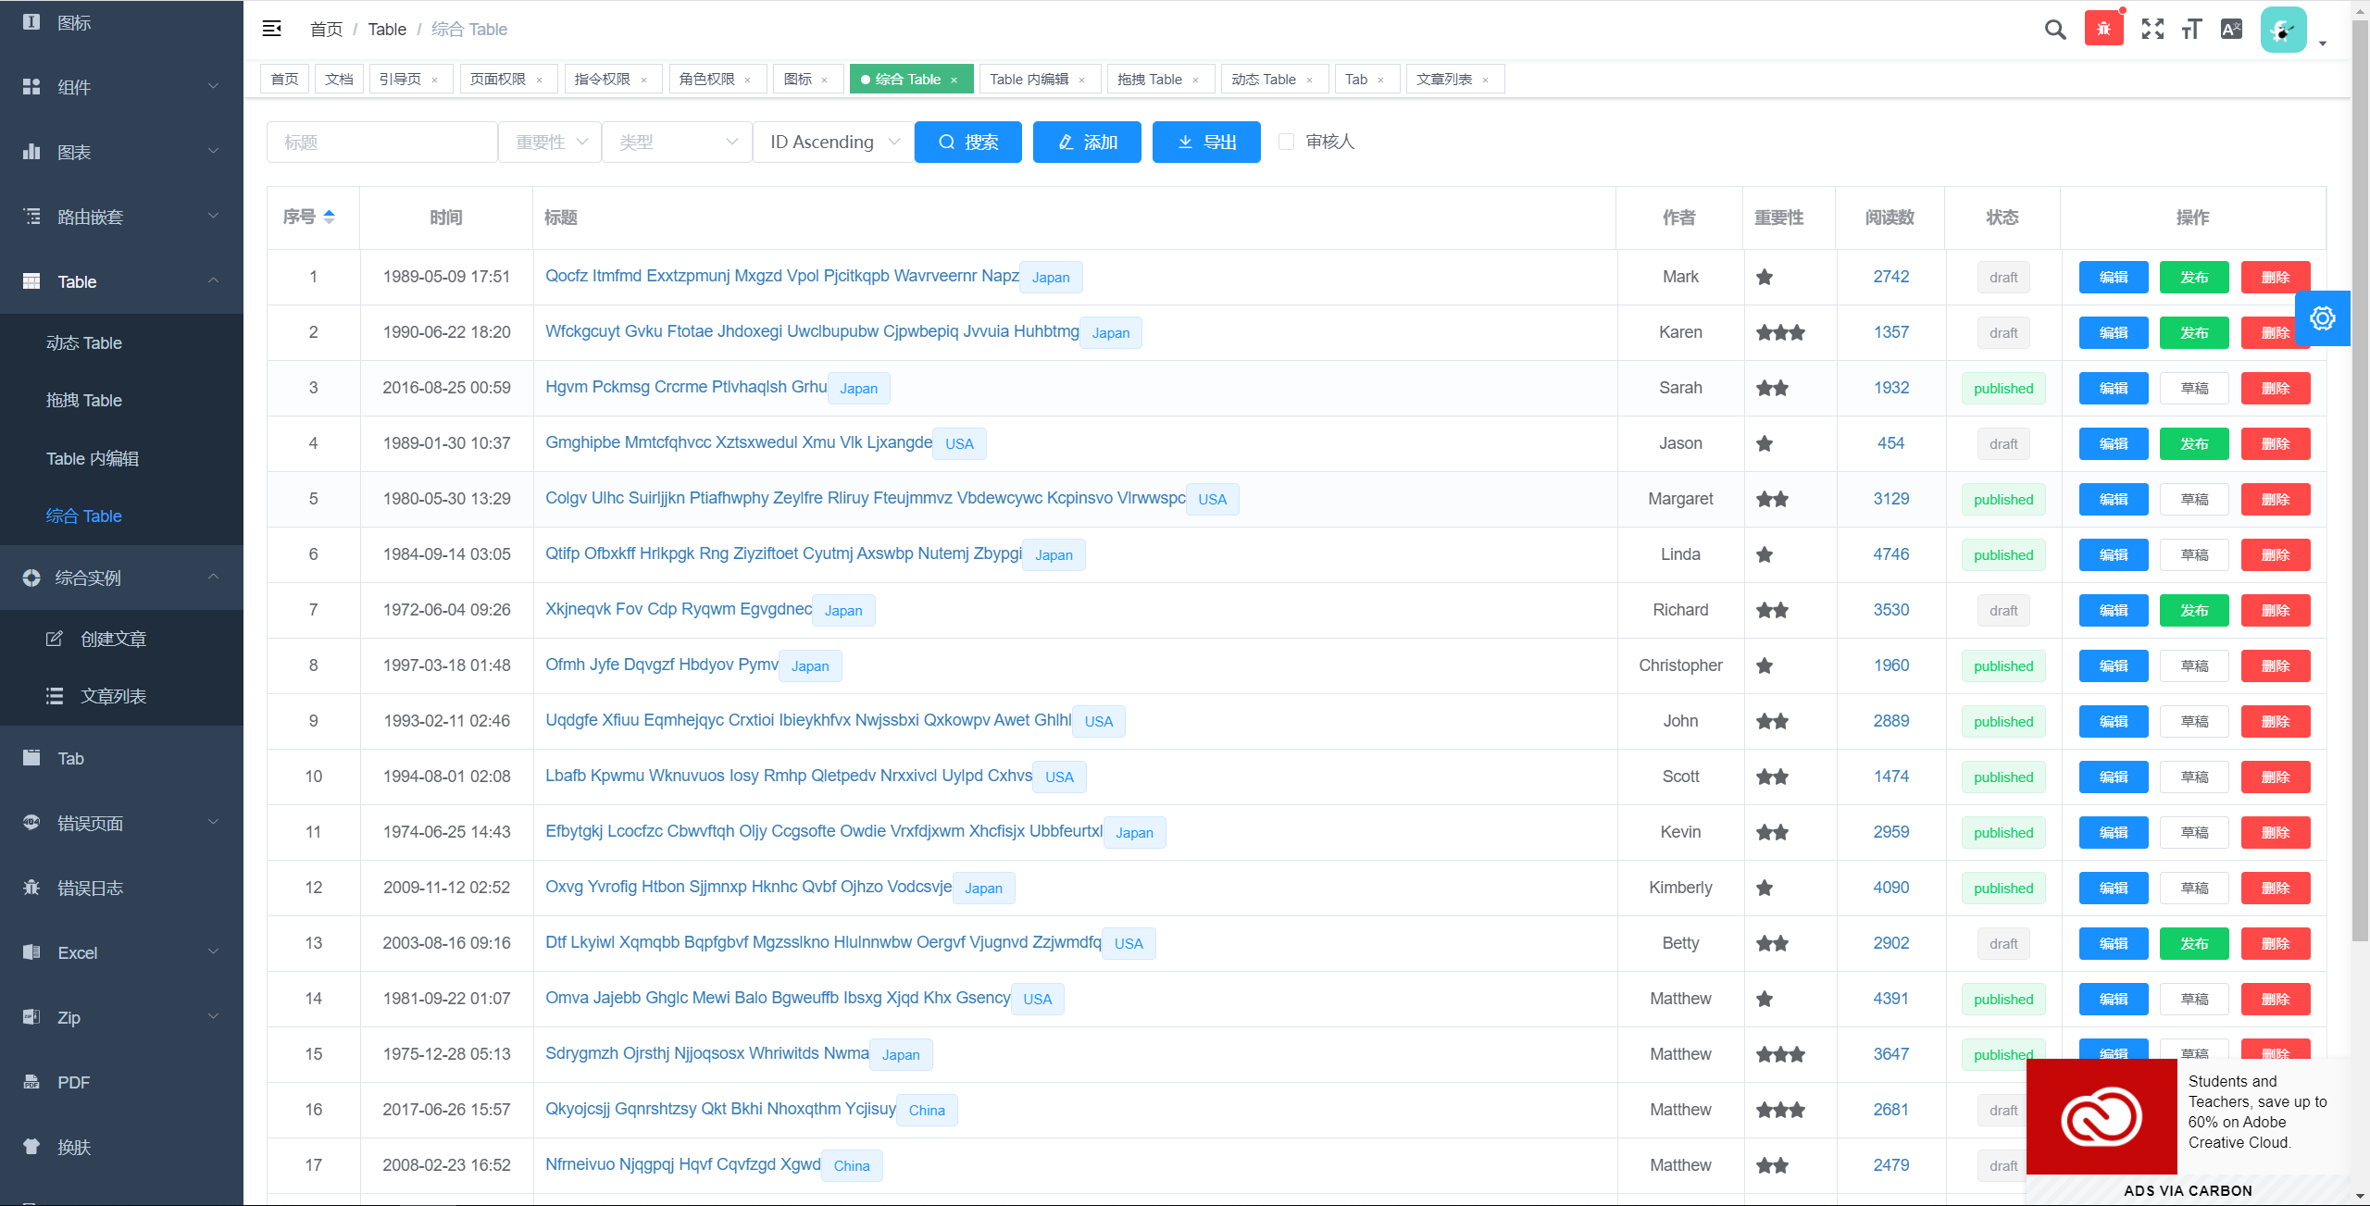This screenshot has height=1206, width=2370.
Task: Click 发布 publish button on row 2
Action: pos(2191,332)
